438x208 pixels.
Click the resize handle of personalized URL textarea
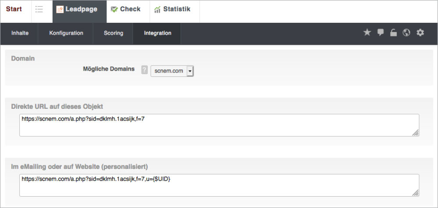point(415,193)
